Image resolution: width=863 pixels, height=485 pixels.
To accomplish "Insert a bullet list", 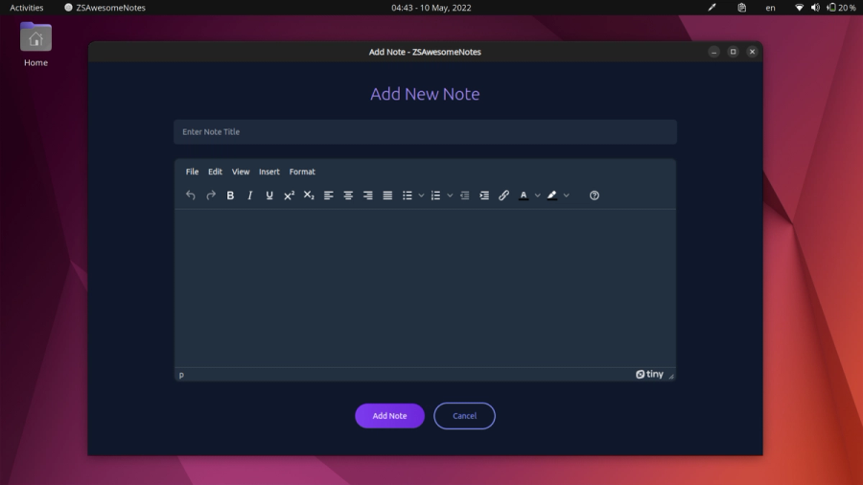I will pos(408,196).
